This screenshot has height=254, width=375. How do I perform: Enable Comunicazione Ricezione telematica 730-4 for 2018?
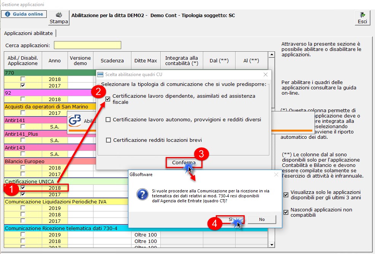(x=23, y=241)
